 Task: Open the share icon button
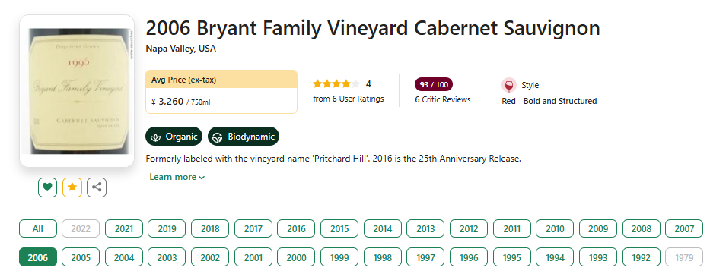coord(97,187)
